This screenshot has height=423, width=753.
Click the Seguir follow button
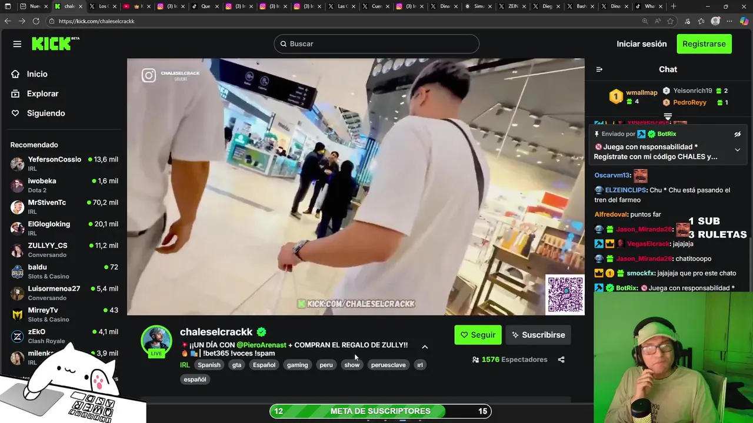pyautogui.click(x=478, y=335)
